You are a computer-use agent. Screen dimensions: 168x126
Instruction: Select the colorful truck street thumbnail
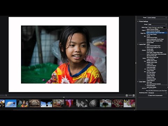58,103
